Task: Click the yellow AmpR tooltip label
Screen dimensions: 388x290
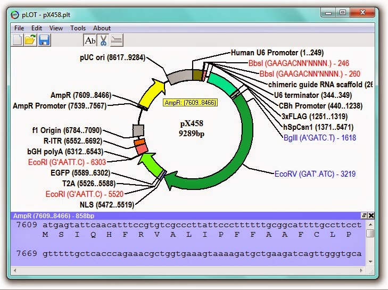Action: [x=191, y=103]
